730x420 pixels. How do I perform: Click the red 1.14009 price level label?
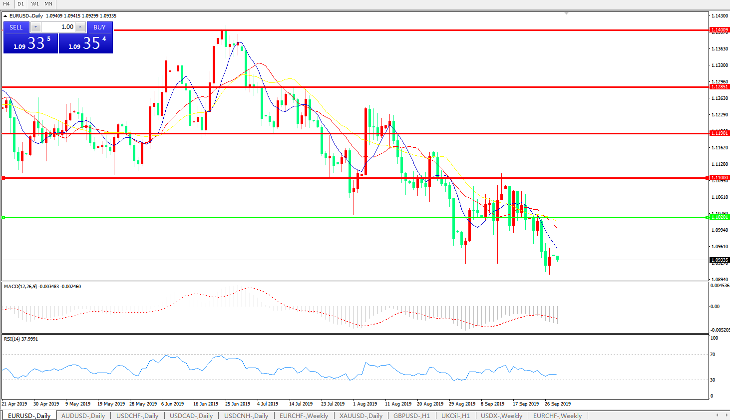point(720,30)
